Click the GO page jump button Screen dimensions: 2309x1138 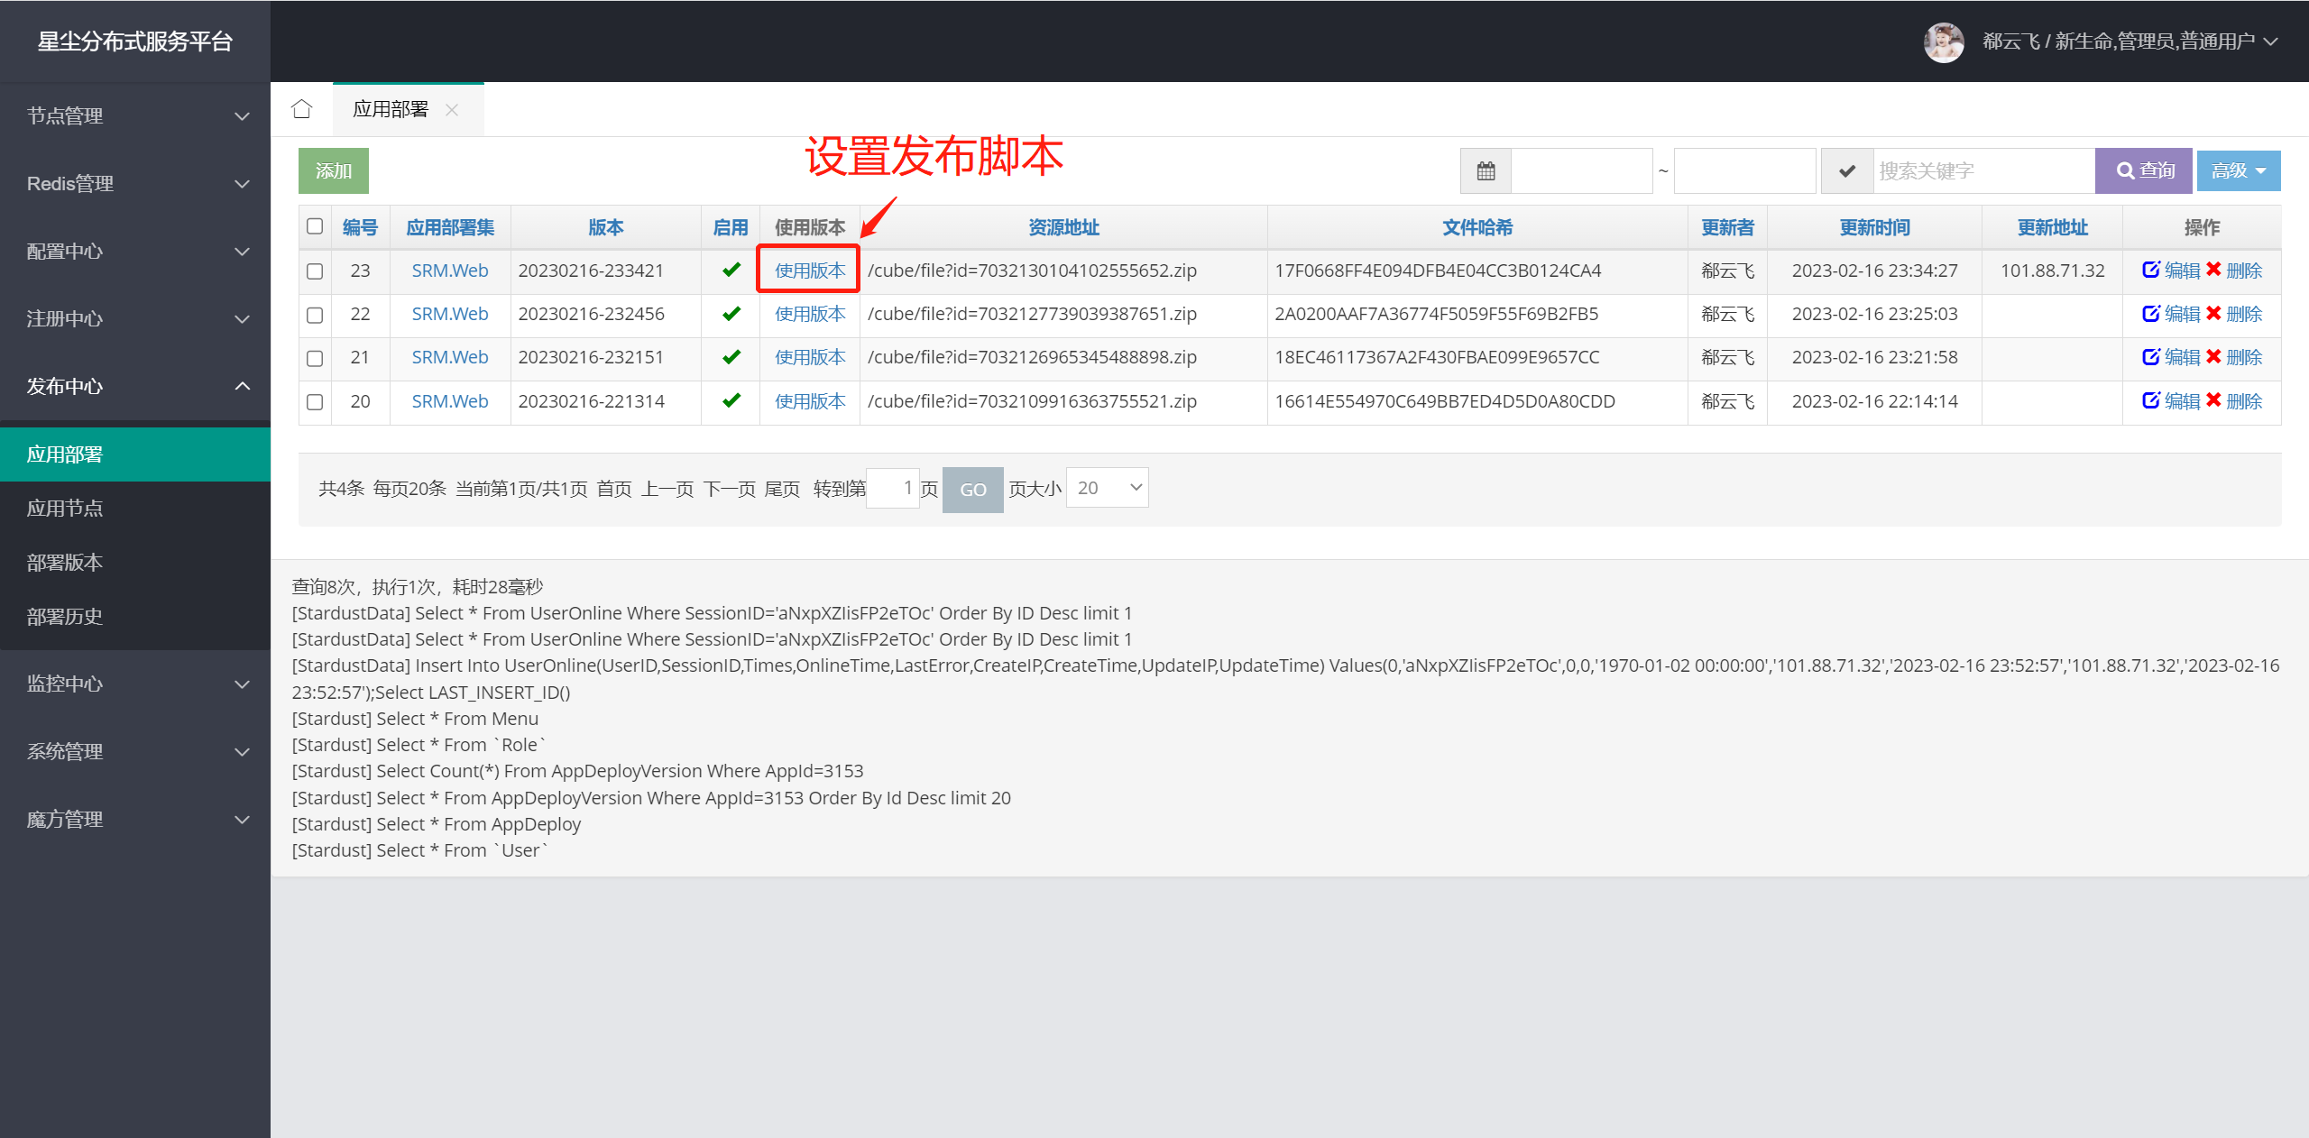coord(972,490)
